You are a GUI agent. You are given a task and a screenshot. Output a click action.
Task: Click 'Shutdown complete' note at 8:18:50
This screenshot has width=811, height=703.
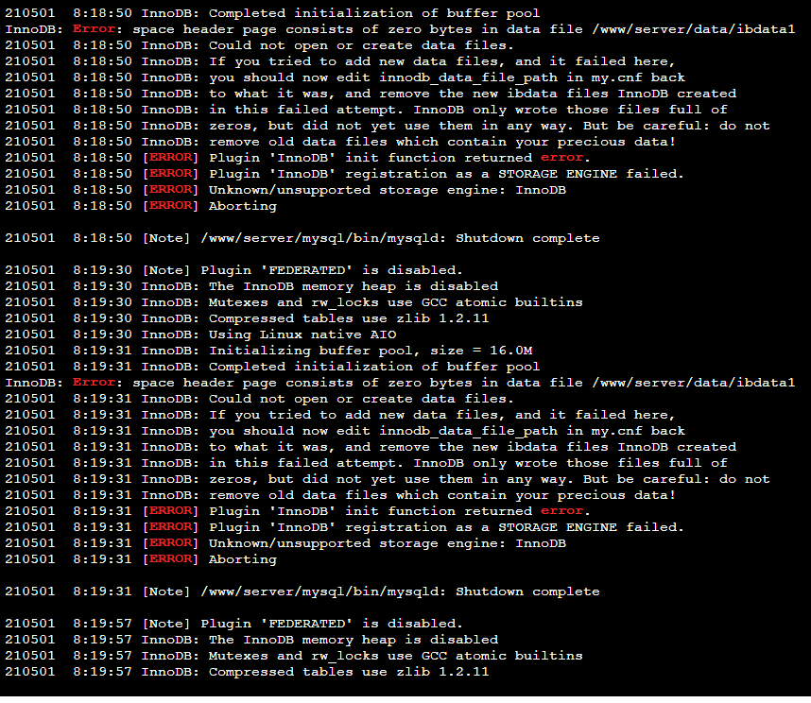302,238
